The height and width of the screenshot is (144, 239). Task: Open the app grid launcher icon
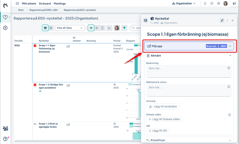pos(17,3)
